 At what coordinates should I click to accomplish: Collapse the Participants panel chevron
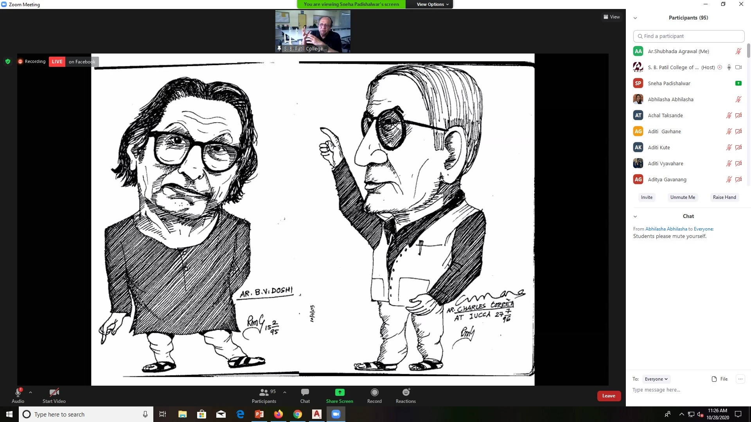click(635, 18)
